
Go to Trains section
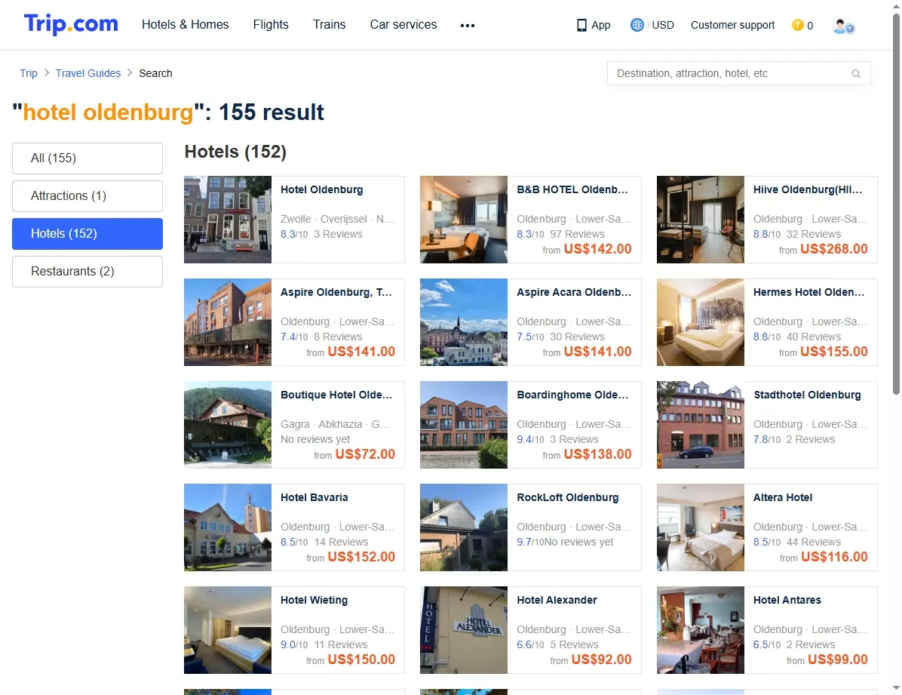(329, 25)
